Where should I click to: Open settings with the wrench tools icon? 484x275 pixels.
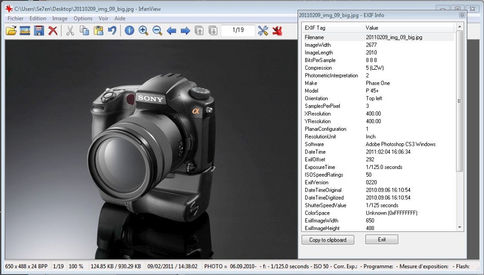point(263,31)
